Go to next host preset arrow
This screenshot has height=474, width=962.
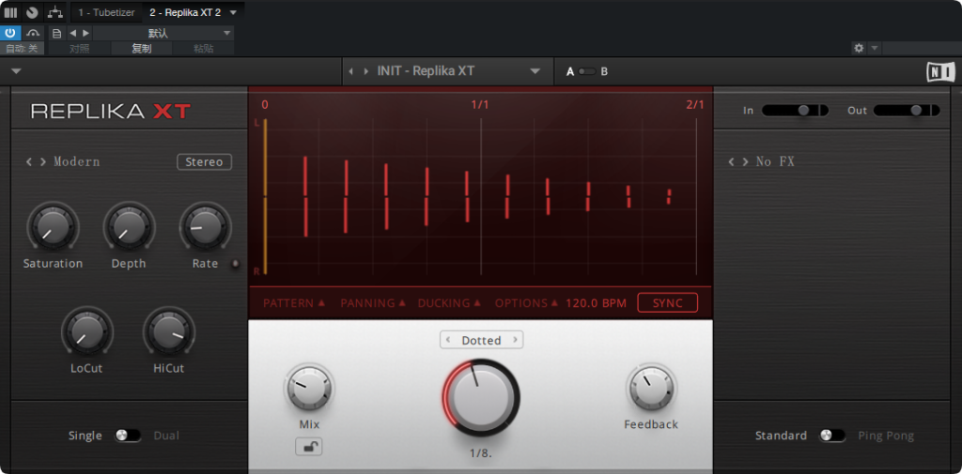click(x=85, y=33)
